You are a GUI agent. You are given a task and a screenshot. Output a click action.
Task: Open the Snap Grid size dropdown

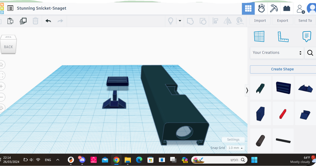click(x=235, y=148)
